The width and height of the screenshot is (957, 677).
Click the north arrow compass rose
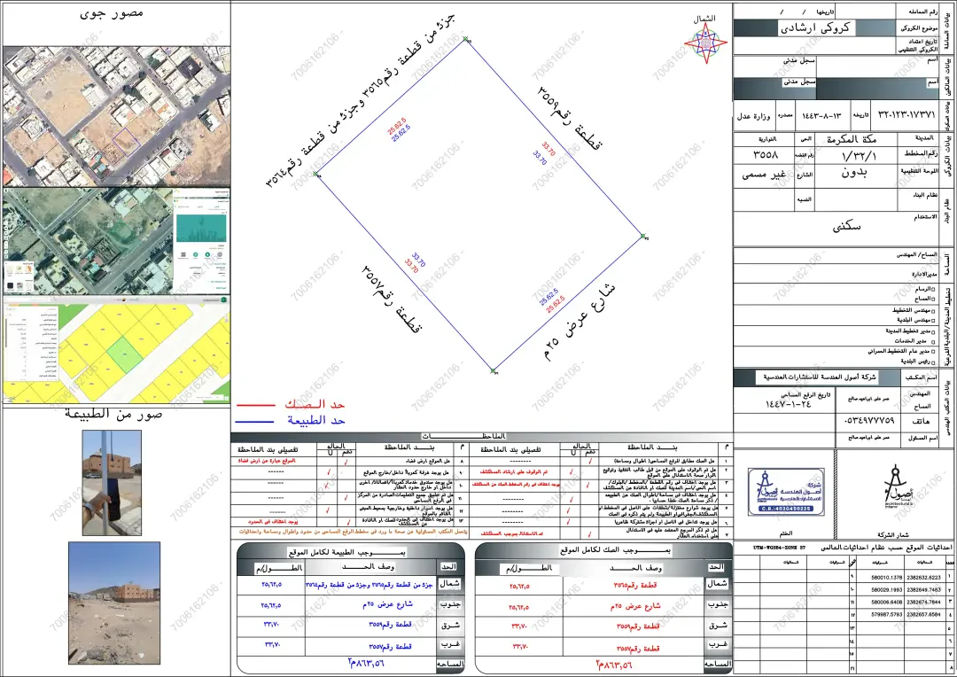click(x=705, y=43)
